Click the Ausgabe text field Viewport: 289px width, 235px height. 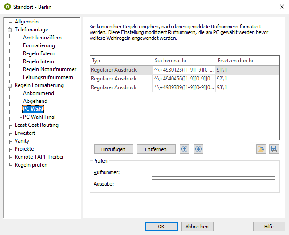[x=213, y=184]
